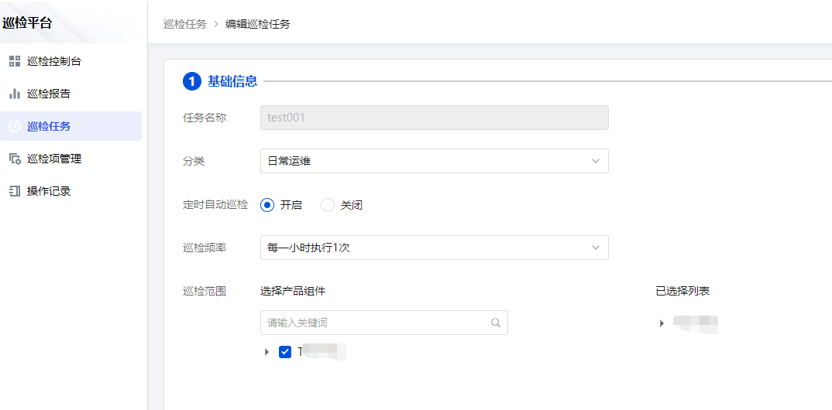The image size is (832, 410).
Task: Expand the node in 已选择列表
Action: click(x=662, y=323)
